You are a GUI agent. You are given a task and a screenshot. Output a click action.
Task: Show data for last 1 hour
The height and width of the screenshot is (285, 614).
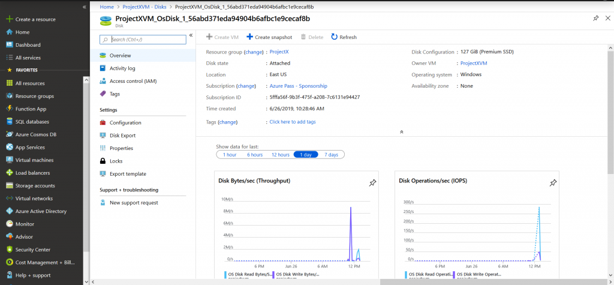[x=230, y=155]
